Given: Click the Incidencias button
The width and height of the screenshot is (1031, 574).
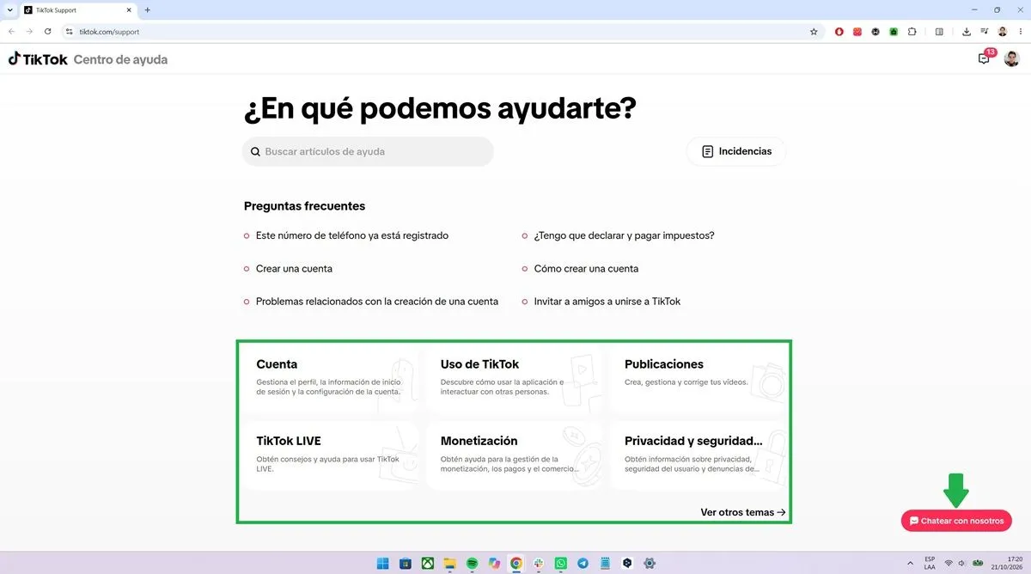Looking at the screenshot, I should (x=736, y=151).
